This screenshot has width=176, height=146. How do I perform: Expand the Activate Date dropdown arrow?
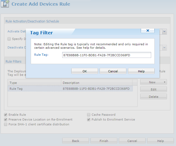click(x=165, y=31)
